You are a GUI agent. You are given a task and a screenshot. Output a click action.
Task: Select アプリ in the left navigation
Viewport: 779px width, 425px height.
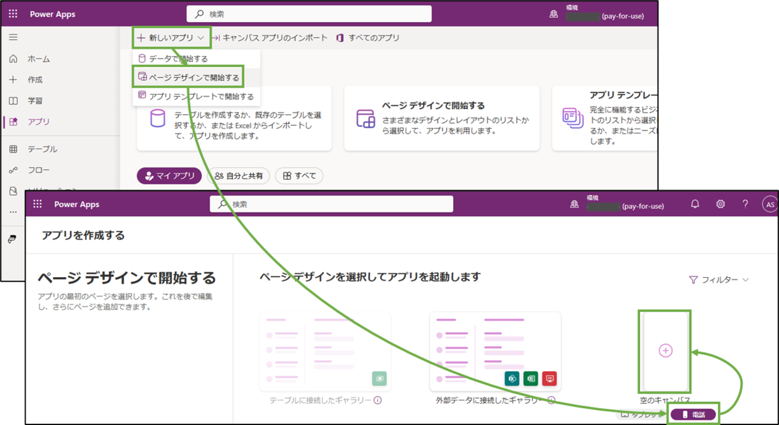38,121
